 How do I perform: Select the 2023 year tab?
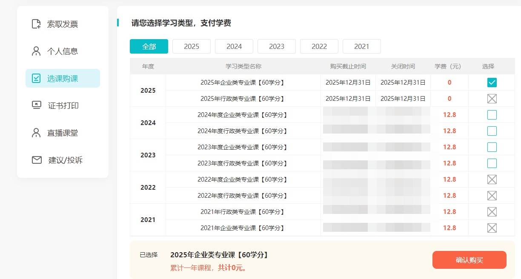coord(277,46)
